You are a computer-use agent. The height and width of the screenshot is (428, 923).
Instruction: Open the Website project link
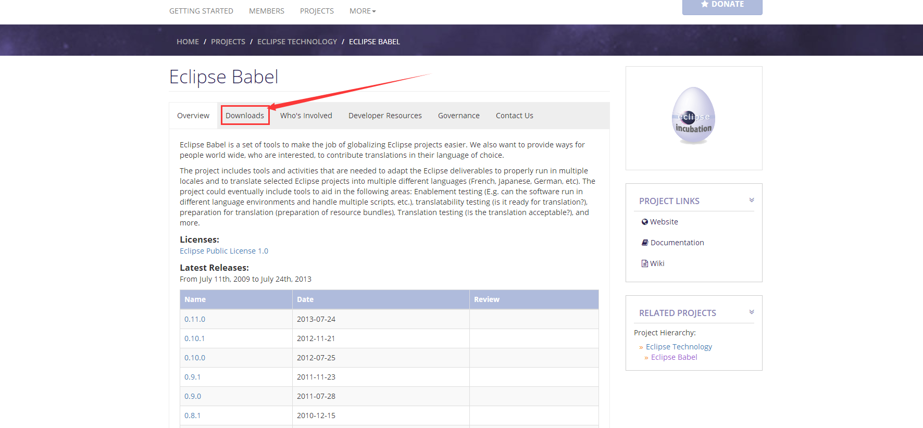pyautogui.click(x=664, y=222)
